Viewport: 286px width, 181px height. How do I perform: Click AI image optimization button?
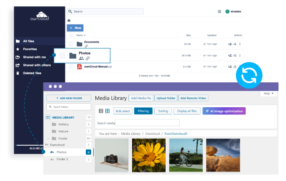224,111
